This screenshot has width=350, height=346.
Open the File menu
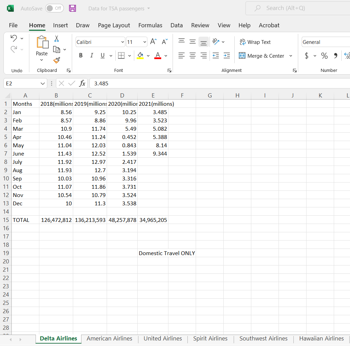pyautogui.click(x=13, y=25)
